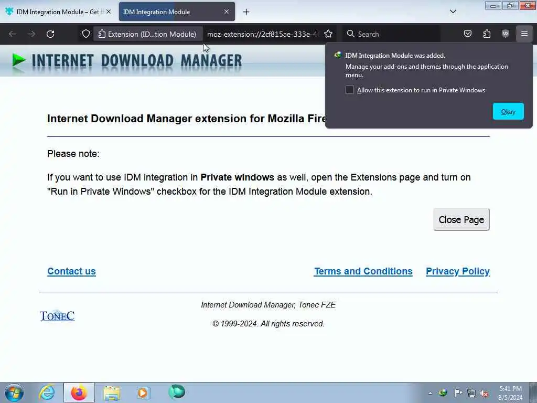
Task: Open the clock showing 5:41 PM
Action: (x=510, y=393)
